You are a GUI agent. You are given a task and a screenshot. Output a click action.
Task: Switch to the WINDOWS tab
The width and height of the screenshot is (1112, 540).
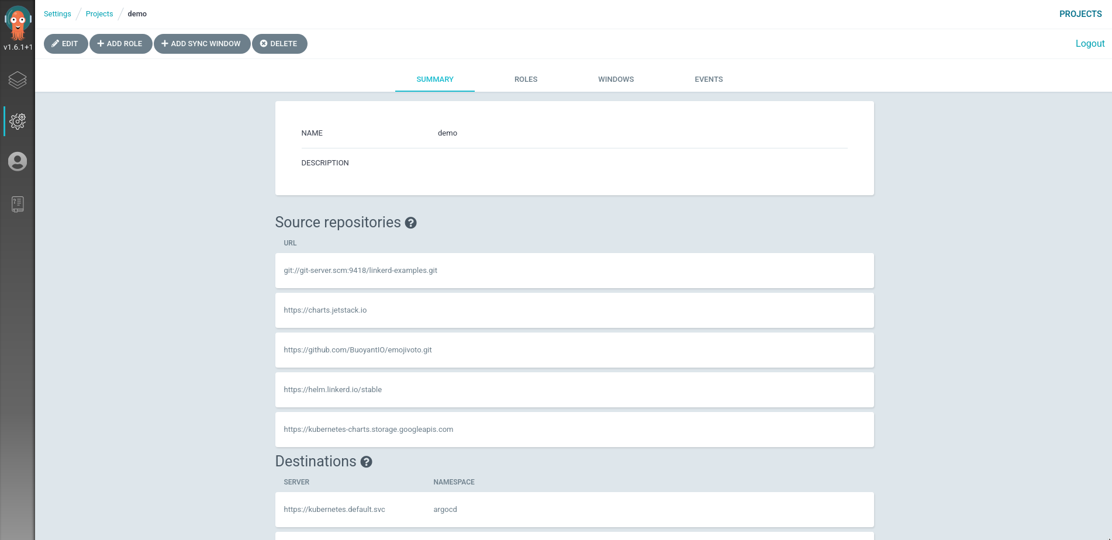coord(616,79)
